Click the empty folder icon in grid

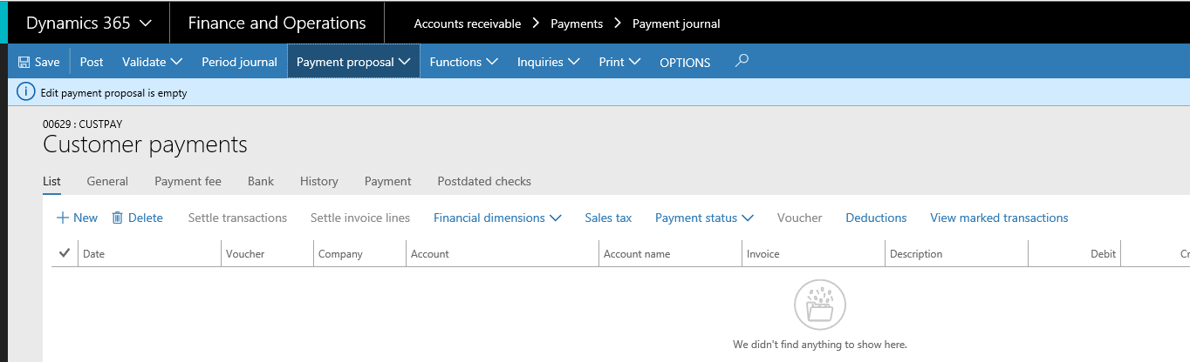click(819, 305)
